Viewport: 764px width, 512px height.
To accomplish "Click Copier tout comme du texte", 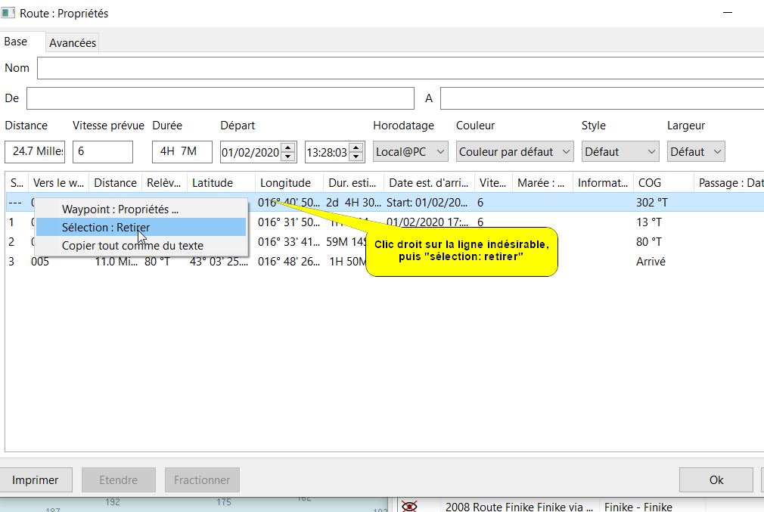I will point(132,246).
